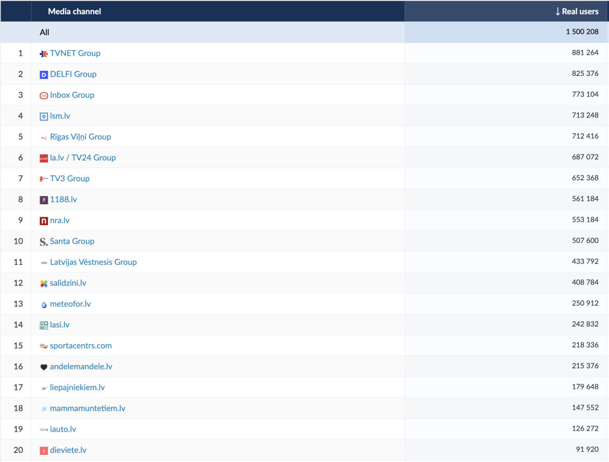Click the 1188.lv logo icon
Screen dimensions: 609x462
(x=44, y=200)
